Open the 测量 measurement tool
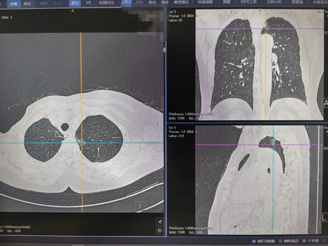Viewport: 328px width, 246px height. pyautogui.click(x=227, y=2)
